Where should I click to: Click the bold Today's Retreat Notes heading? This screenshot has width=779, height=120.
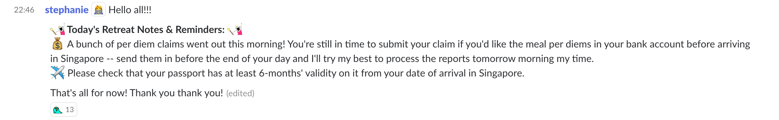coord(146,30)
